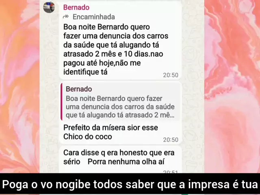The image size is (260, 195).
Task: Click the words impresa é tua in caption
Action: (x=223, y=184)
